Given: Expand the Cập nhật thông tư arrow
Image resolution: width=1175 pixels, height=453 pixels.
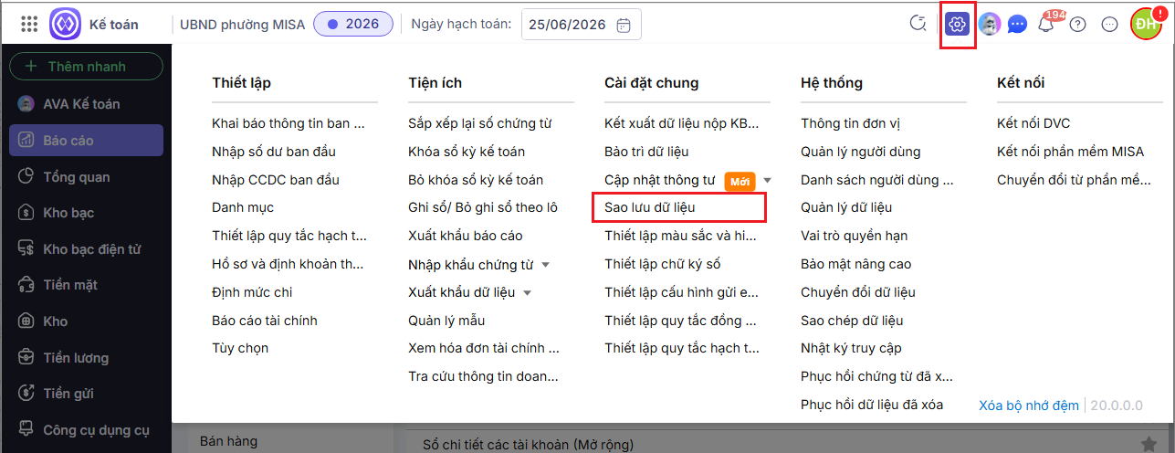Looking at the screenshot, I should 768,181.
